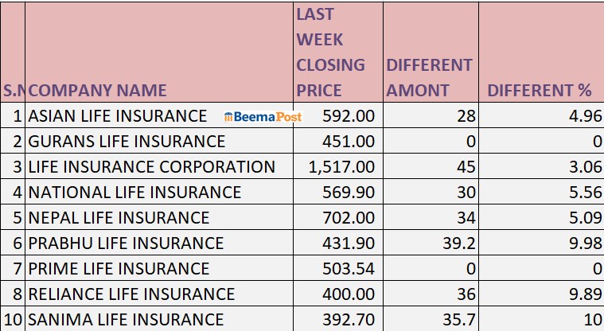
Task: Select the COMPANY NAME header cell
Action: [99, 90]
